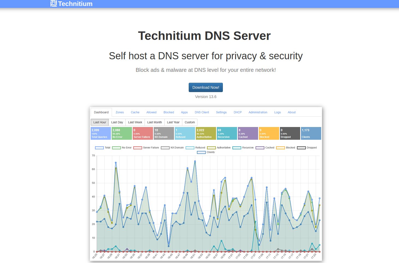Click the Total Queries stats tile
This screenshot has width=399, height=263.
coord(101,133)
